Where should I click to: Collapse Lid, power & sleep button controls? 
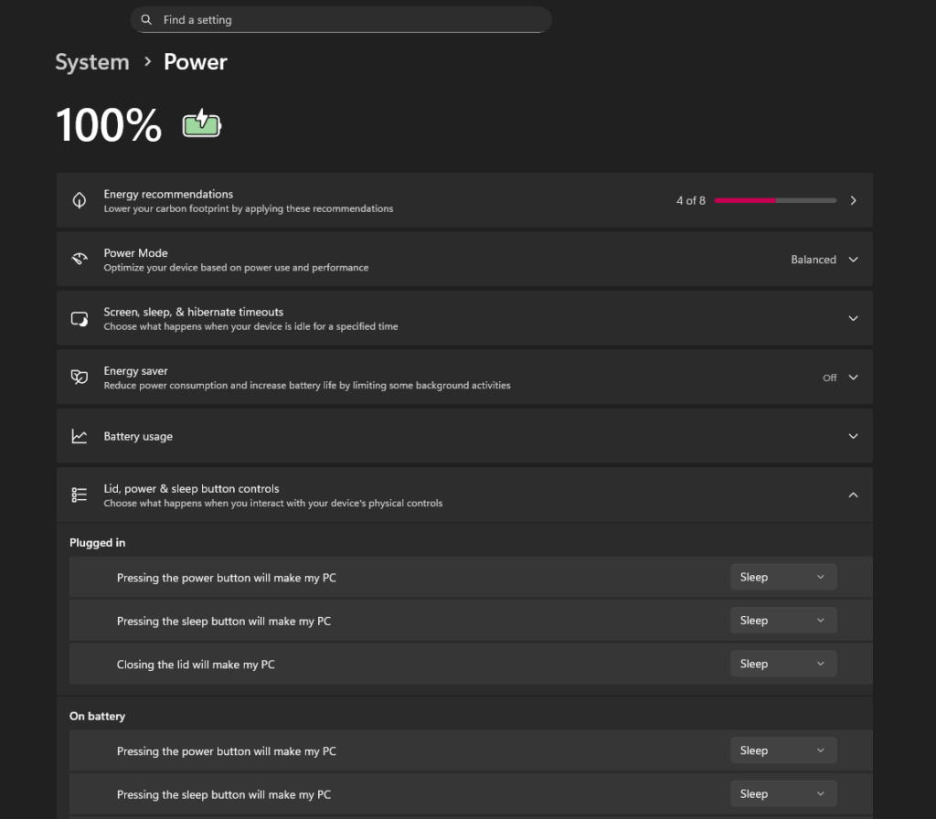click(x=853, y=495)
